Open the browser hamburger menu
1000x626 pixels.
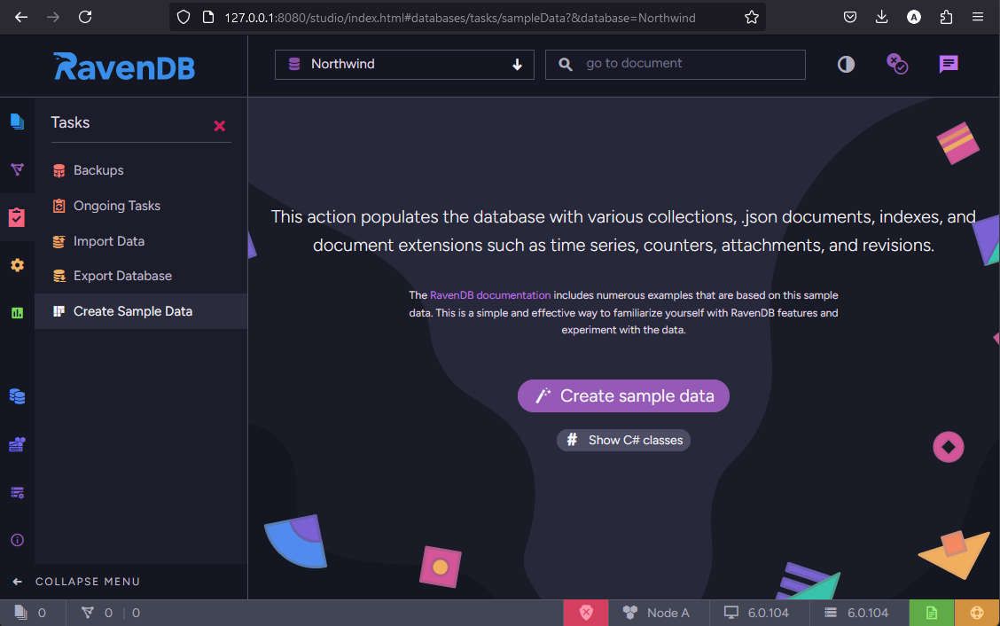978,17
